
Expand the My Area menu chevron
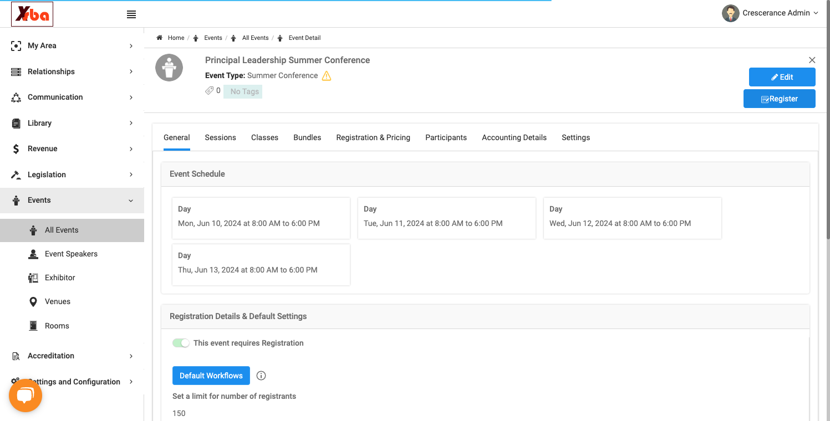click(x=131, y=46)
